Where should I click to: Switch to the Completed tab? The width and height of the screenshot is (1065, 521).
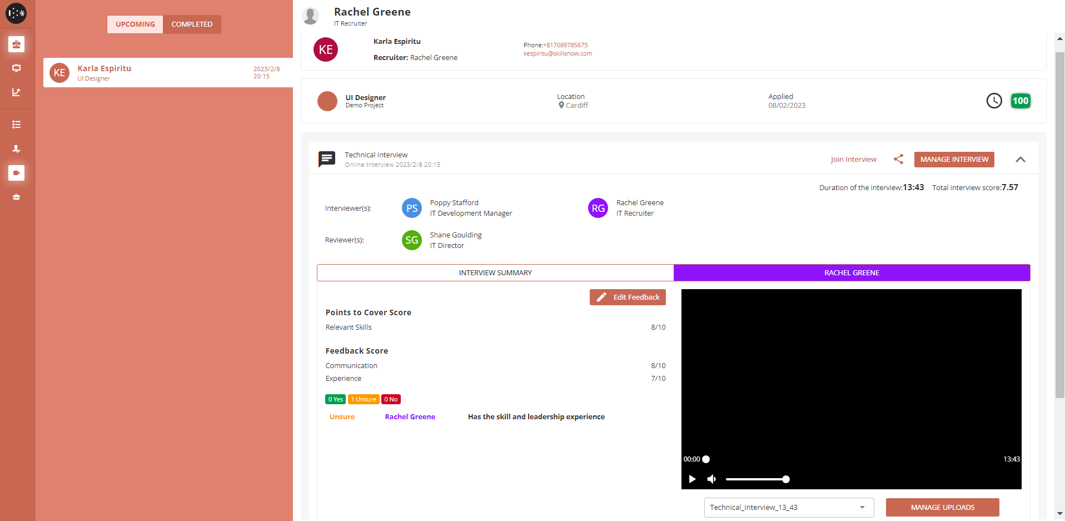tap(192, 24)
